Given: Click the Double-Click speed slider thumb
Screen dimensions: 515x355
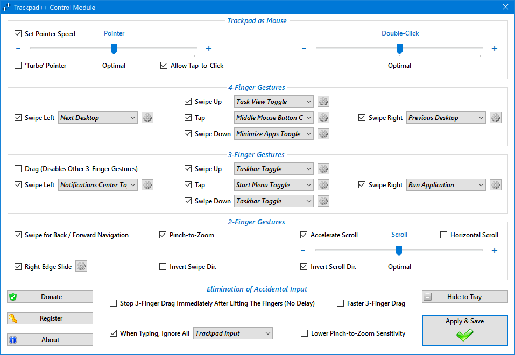Looking at the screenshot, I should pyautogui.click(x=399, y=49).
